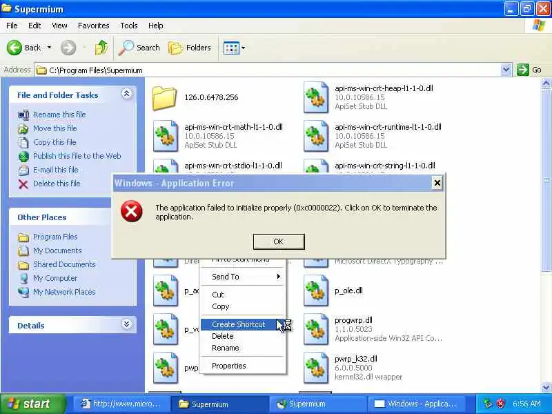Click the My Computer icon in sidebar
The image size is (552, 414).
[23, 279]
